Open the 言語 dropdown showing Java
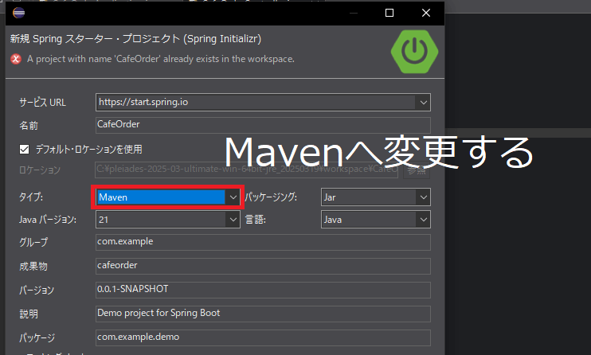Screen dimensions: 591x355 423,218
